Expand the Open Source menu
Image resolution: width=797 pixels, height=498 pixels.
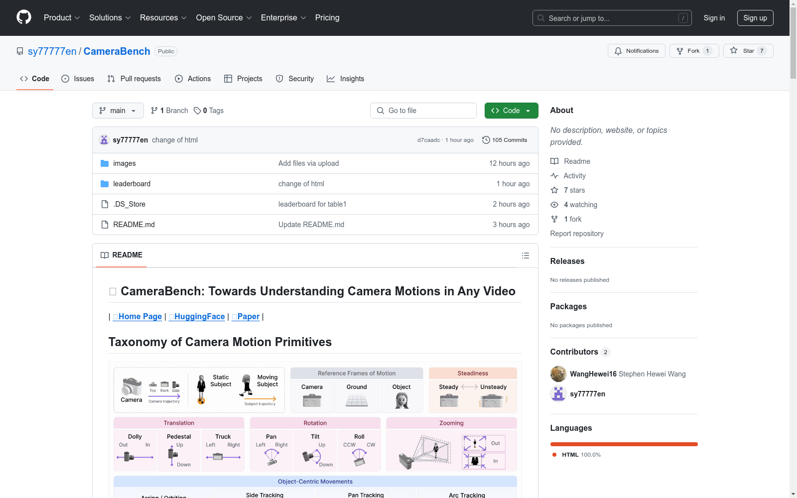pos(224,18)
